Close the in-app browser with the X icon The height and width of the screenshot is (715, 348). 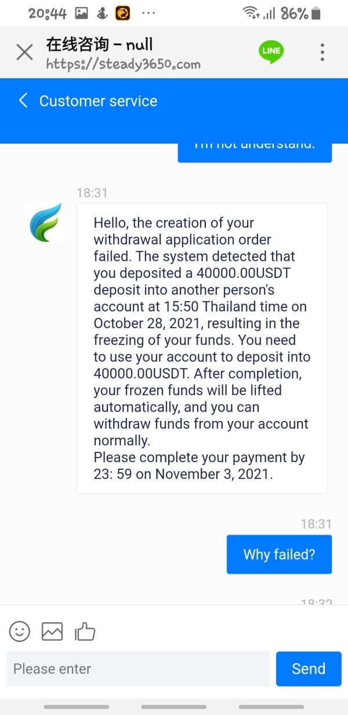click(24, 52)
